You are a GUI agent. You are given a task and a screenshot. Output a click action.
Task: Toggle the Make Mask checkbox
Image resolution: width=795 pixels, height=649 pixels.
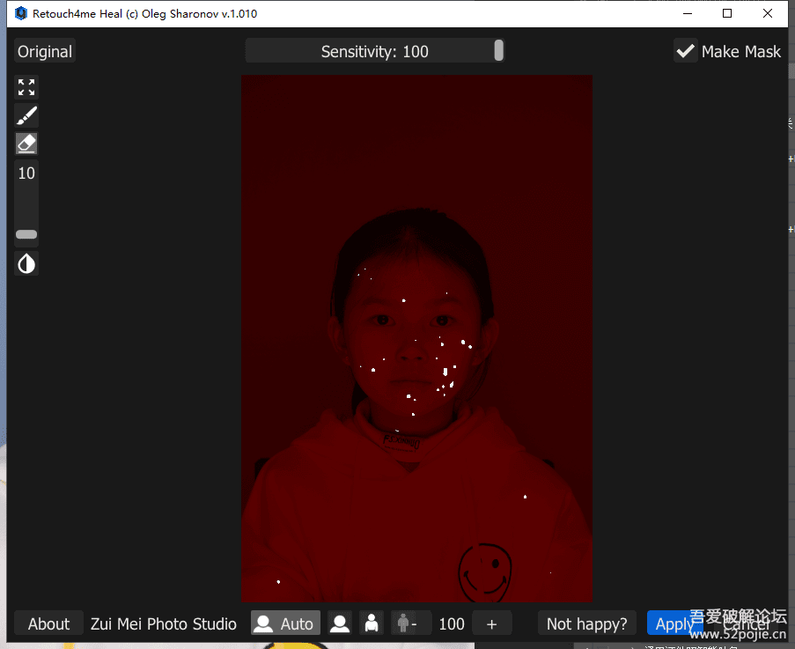tap(685, 51)
